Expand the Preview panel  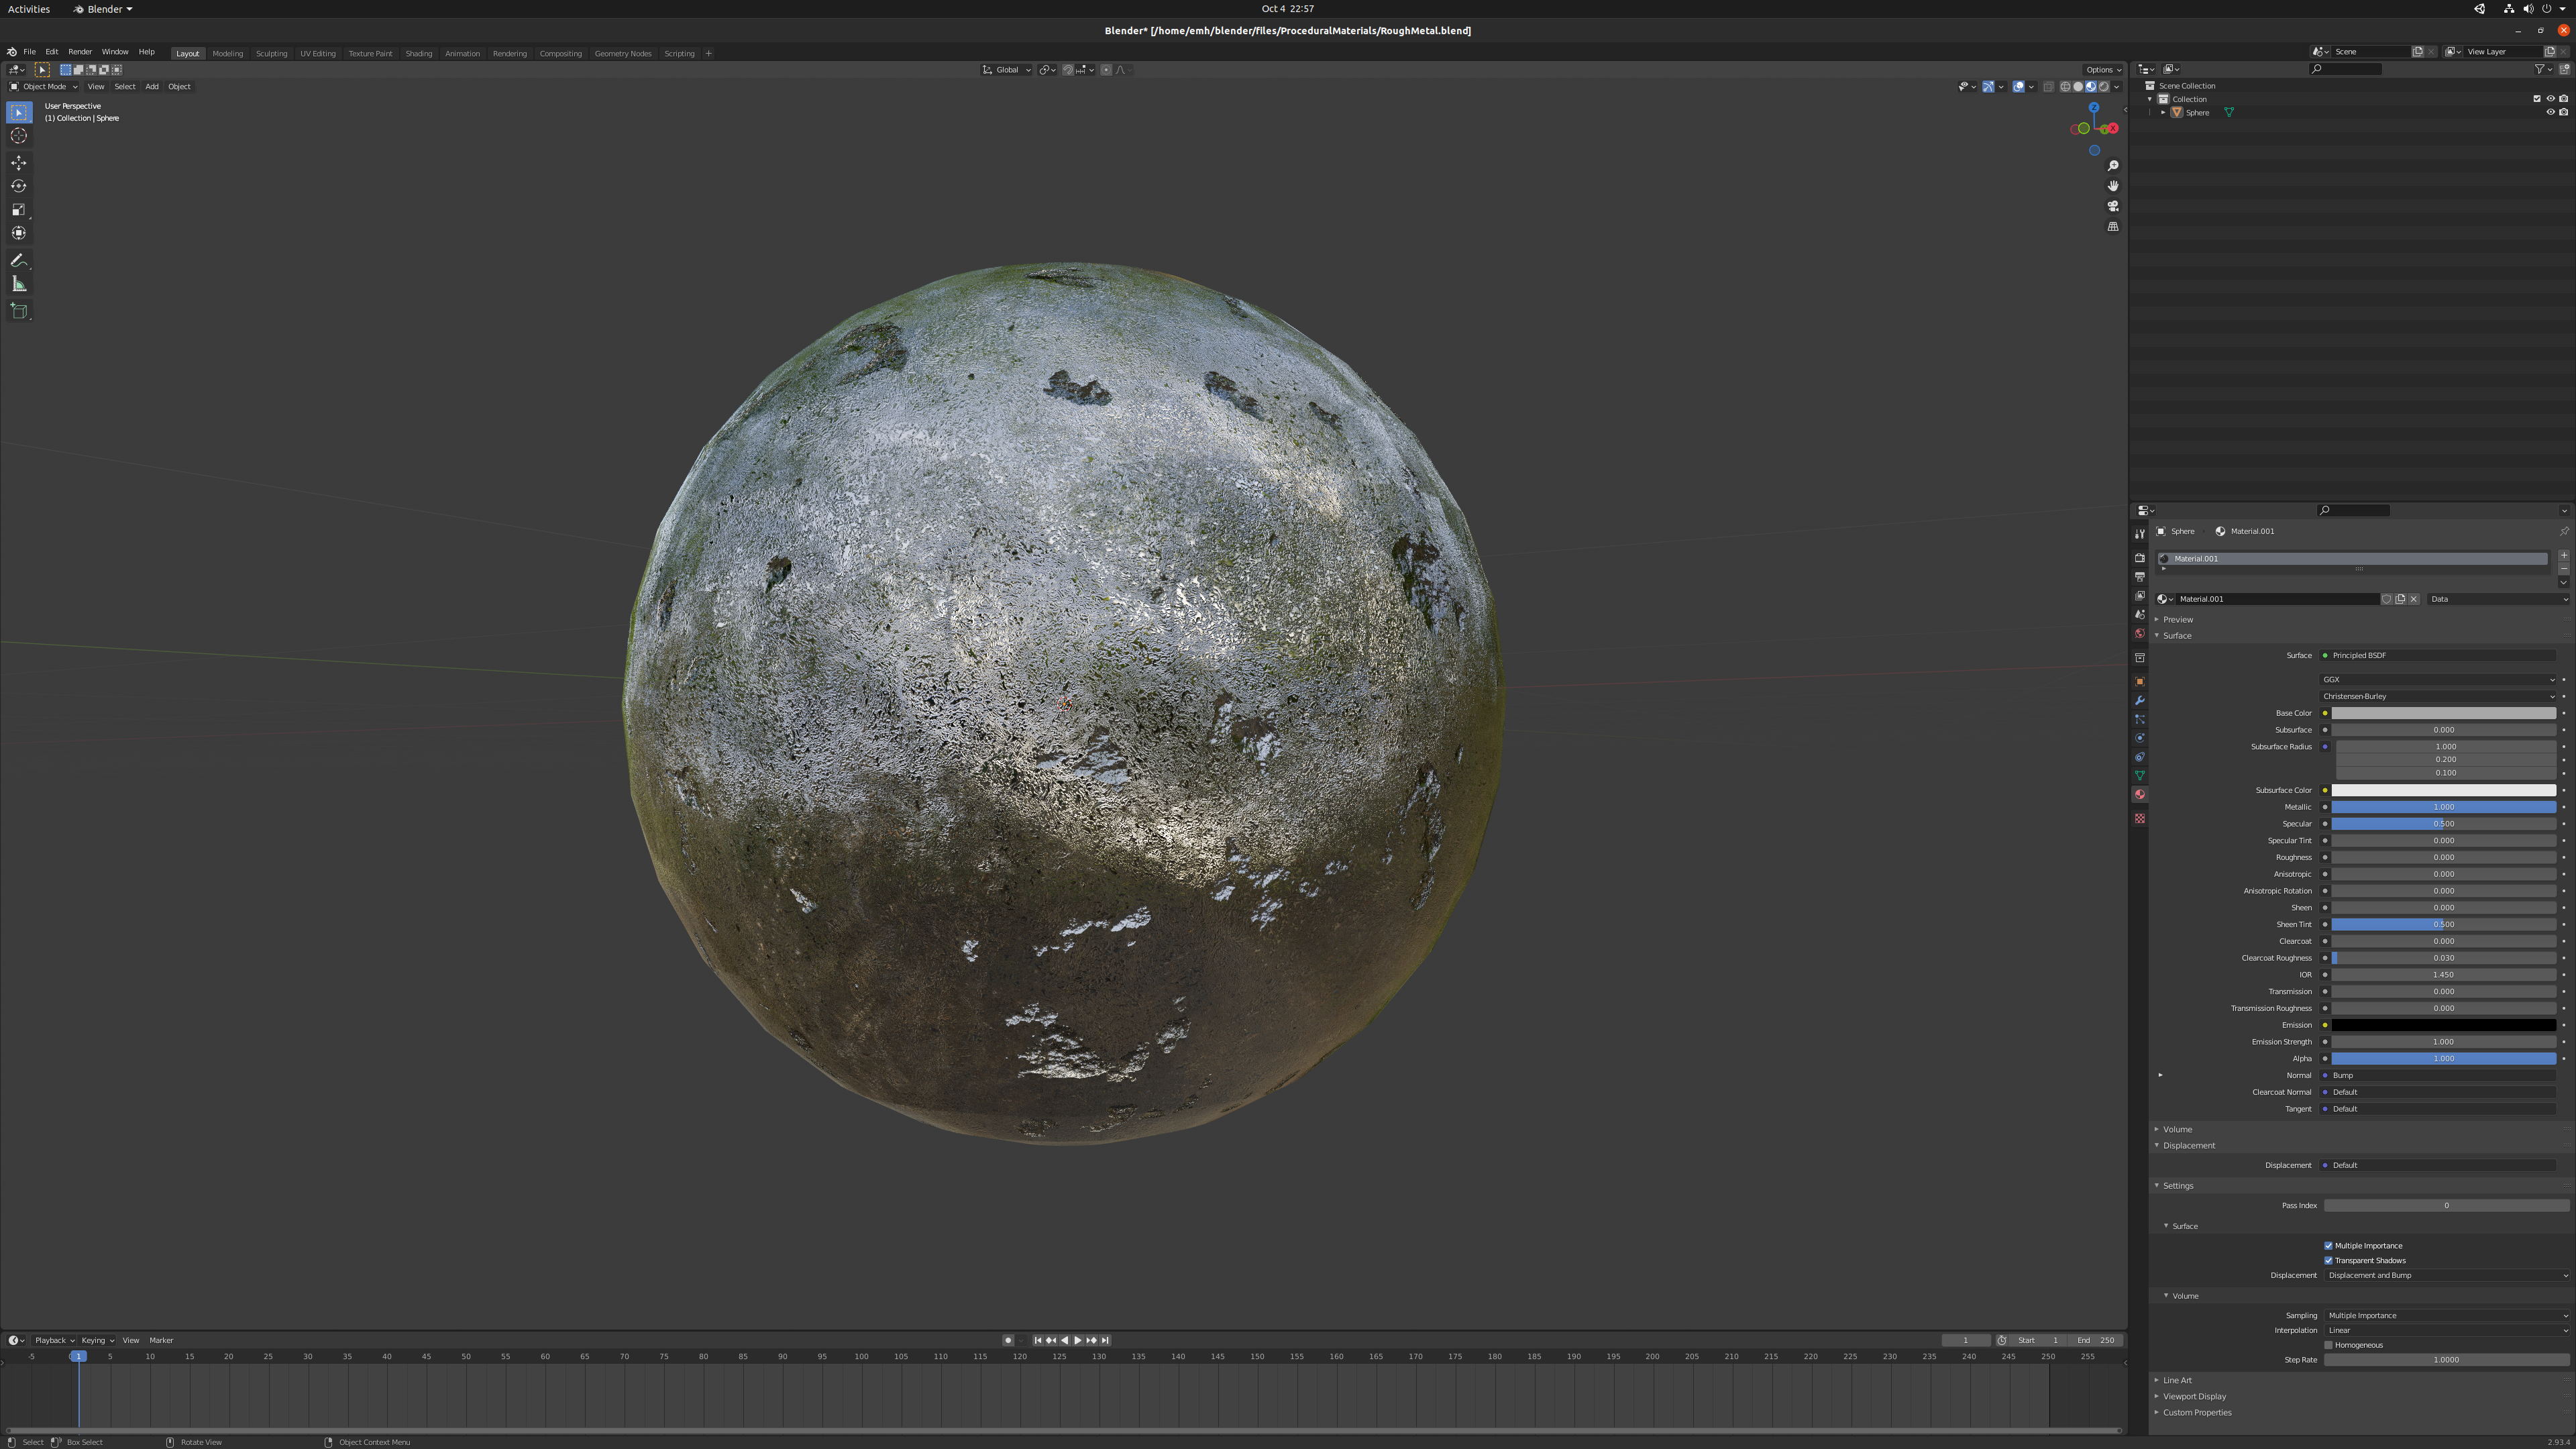point(2178,620)
